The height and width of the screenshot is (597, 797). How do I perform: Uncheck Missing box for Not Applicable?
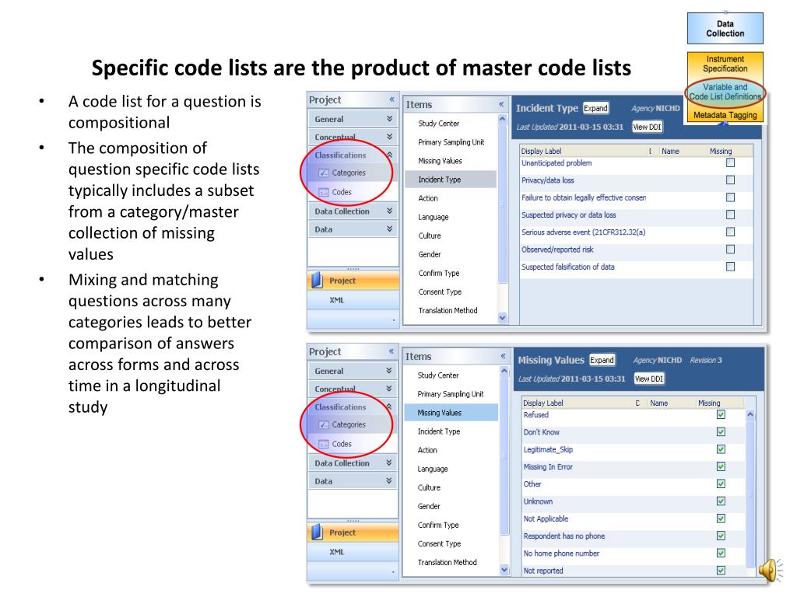(x=721, y=518)
